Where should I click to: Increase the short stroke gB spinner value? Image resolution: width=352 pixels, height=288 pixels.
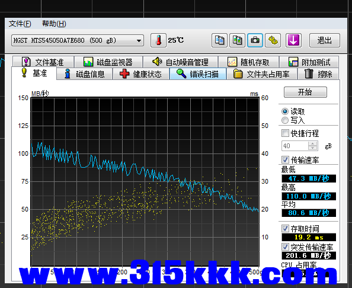(312, 143)
